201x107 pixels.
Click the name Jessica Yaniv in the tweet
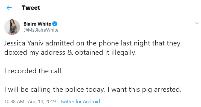24,43
